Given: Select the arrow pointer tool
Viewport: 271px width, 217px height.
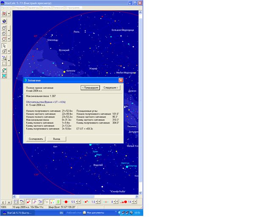Looking at the screenshot, I should coord(4,46).
